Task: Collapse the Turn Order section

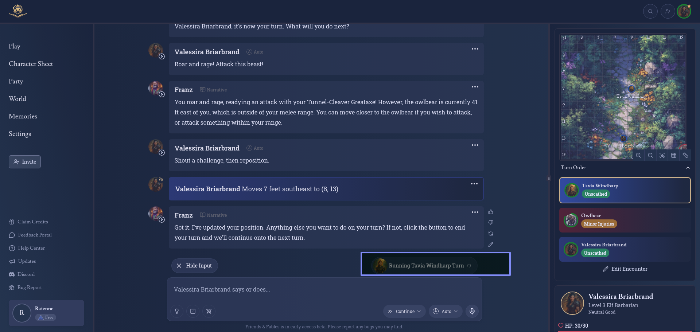Action: click(688, 168)
